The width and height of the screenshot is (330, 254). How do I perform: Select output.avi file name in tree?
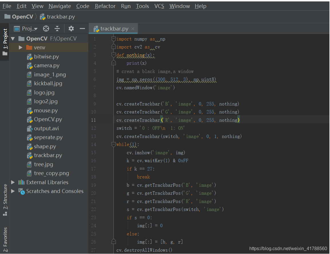(46, 128)
